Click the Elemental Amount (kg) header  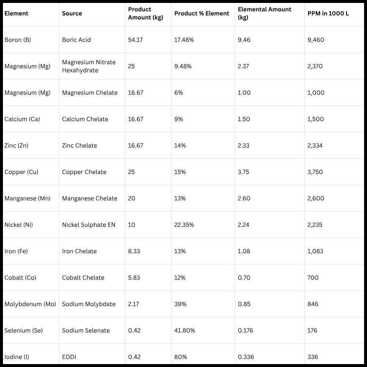pos(264,14)
